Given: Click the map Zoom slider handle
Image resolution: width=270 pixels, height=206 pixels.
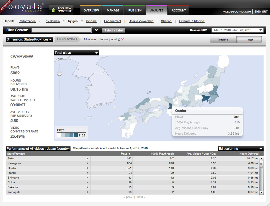Looking at the screenshot, I should (x=60, y=73).
